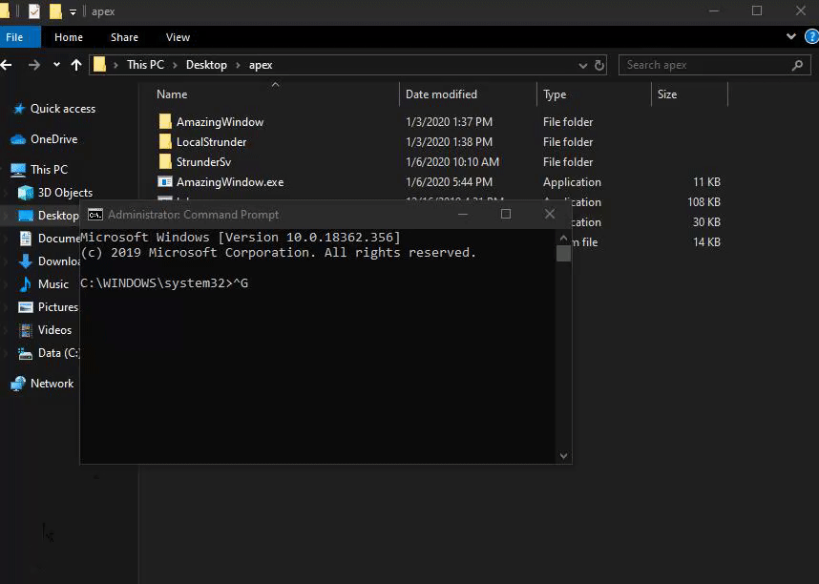Select the AmazingWindow.exe file
819x584 pixels.
click(230, 181)
